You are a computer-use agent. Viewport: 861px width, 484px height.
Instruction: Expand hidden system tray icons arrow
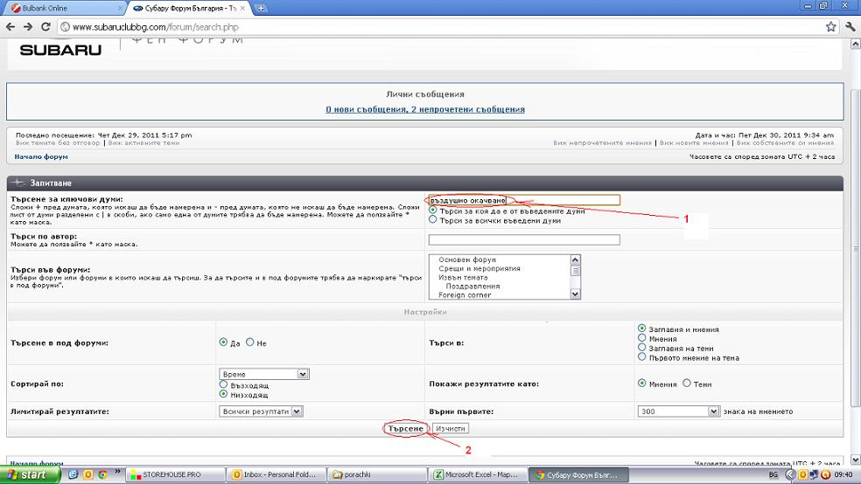tap(790, 474)
